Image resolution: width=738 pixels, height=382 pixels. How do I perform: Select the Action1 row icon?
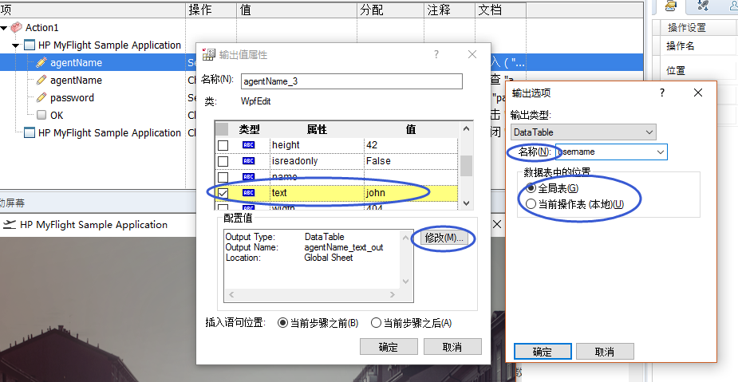17,27
